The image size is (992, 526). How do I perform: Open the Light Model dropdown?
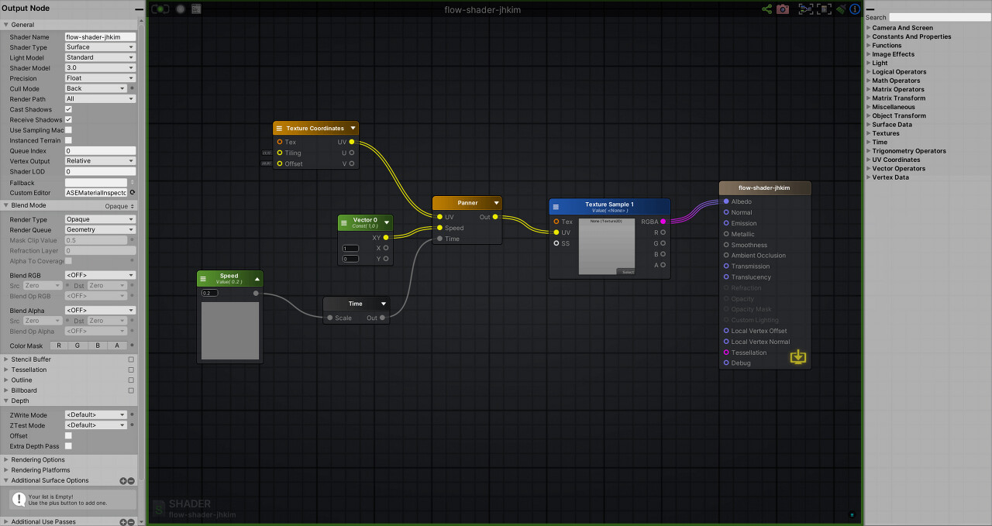(x=99, y=57)
